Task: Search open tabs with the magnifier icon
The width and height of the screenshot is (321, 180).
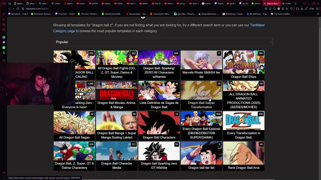Action: [304, 3]
